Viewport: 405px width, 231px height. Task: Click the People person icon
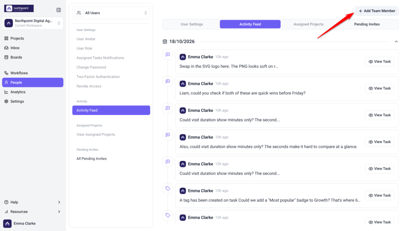click(x=6, y=83)
